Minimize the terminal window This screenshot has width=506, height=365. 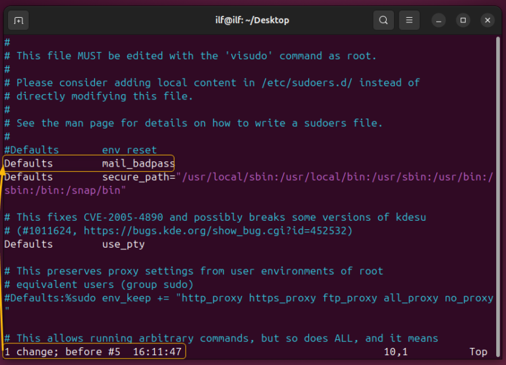[x=439, y=20]
